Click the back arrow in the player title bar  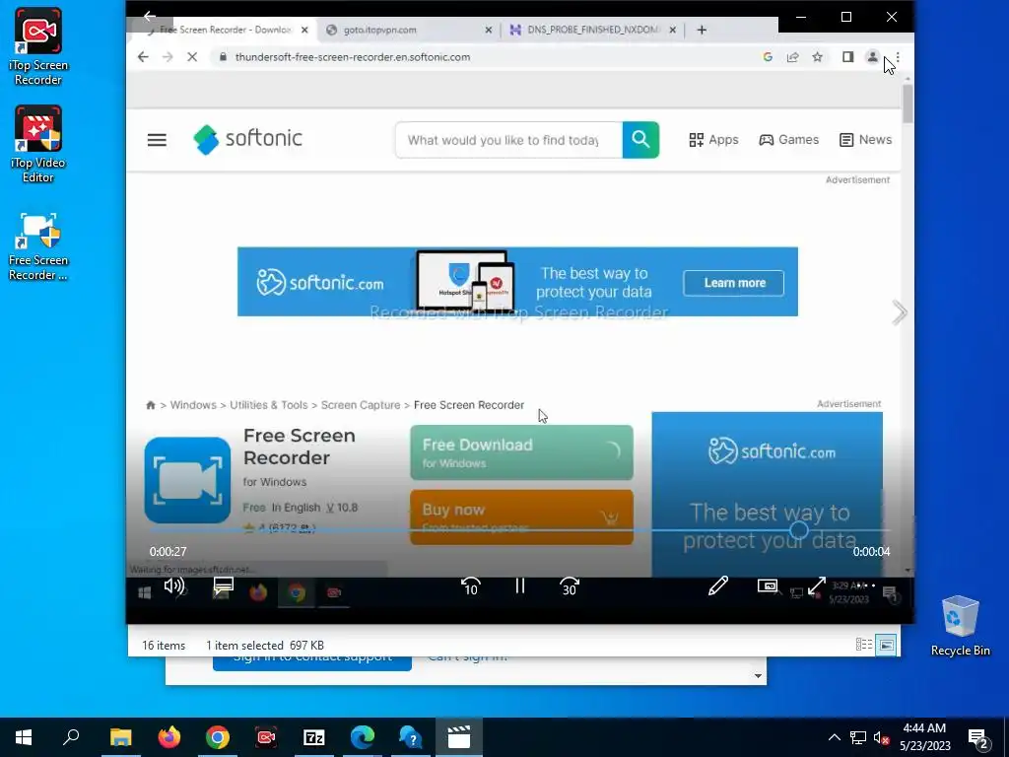pyautogui.click(x=150, y=16)
